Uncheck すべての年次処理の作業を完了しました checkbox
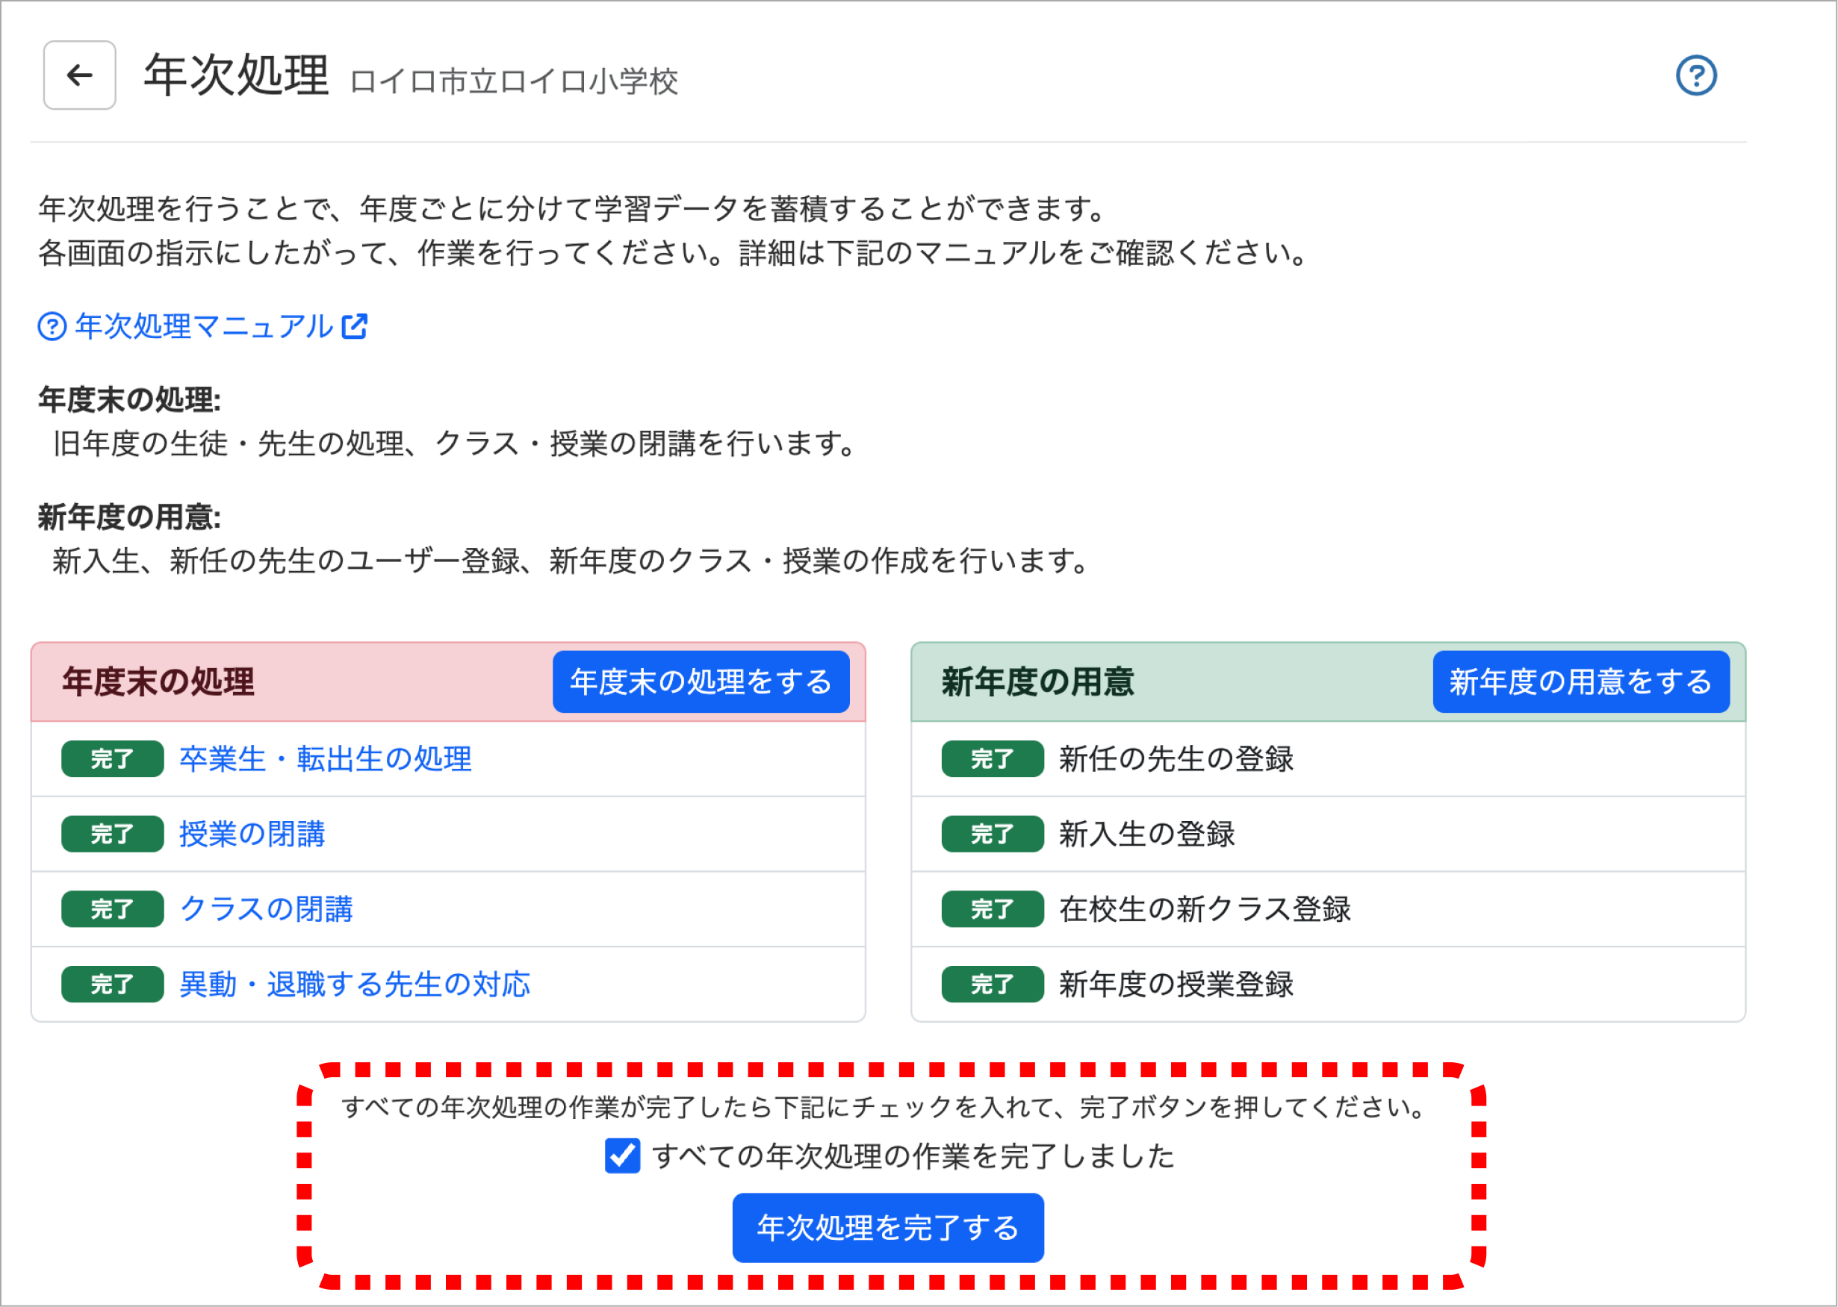This screenshot has width=1838, height=1307. [x=622, y=1155]
